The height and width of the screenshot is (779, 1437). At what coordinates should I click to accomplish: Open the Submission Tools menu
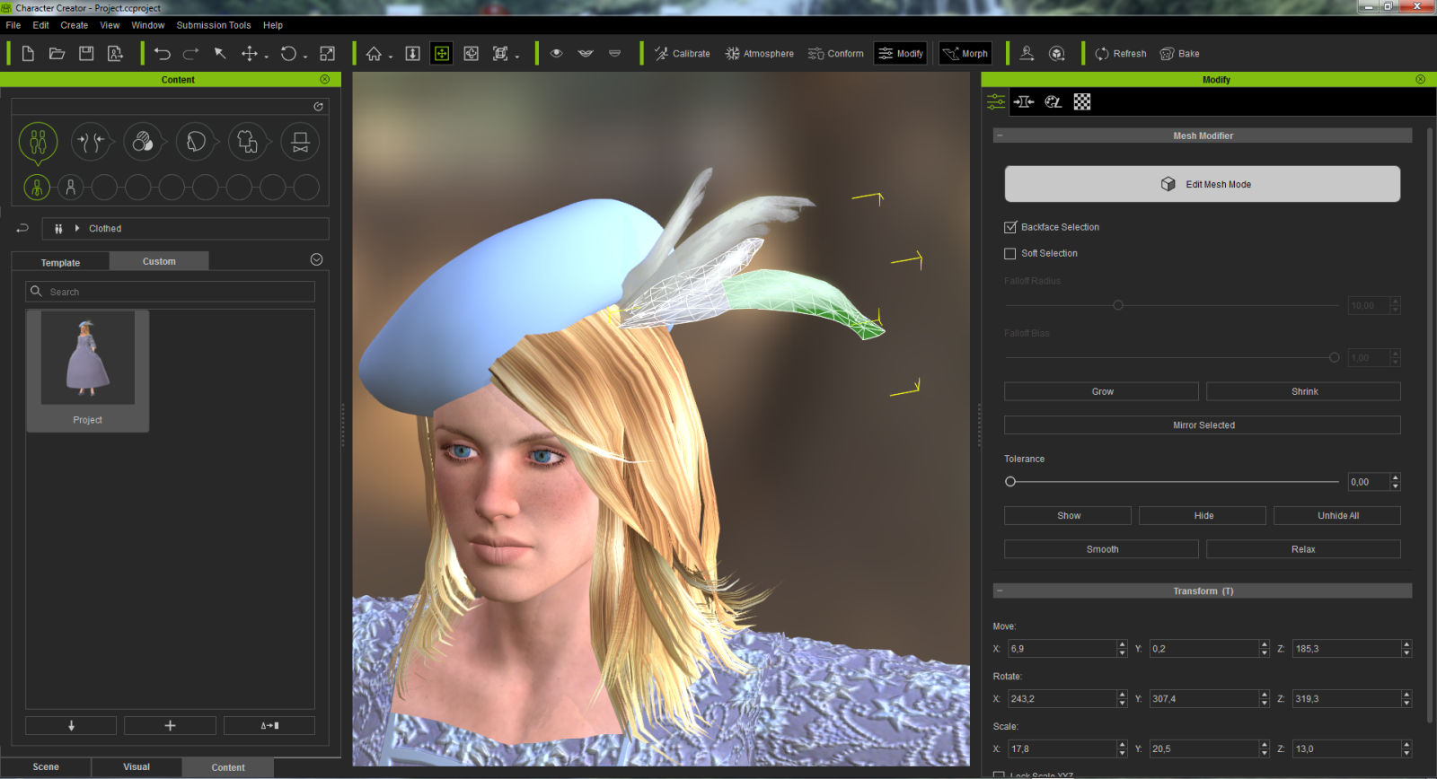(214, 25)
